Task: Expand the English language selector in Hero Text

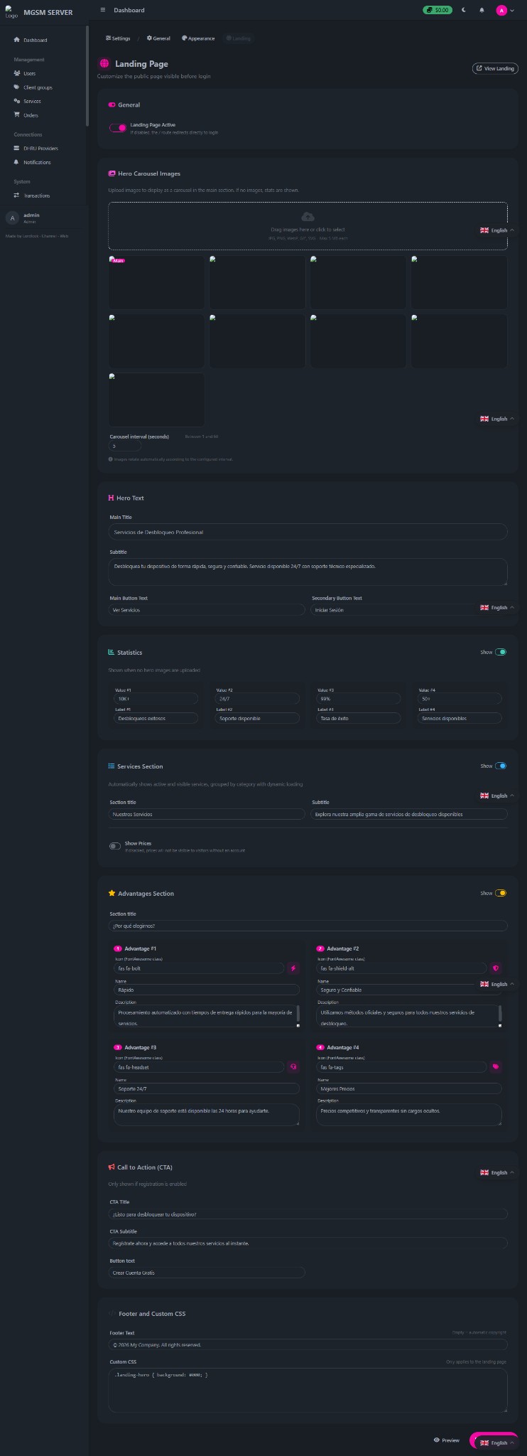Action: click(497, 607)
